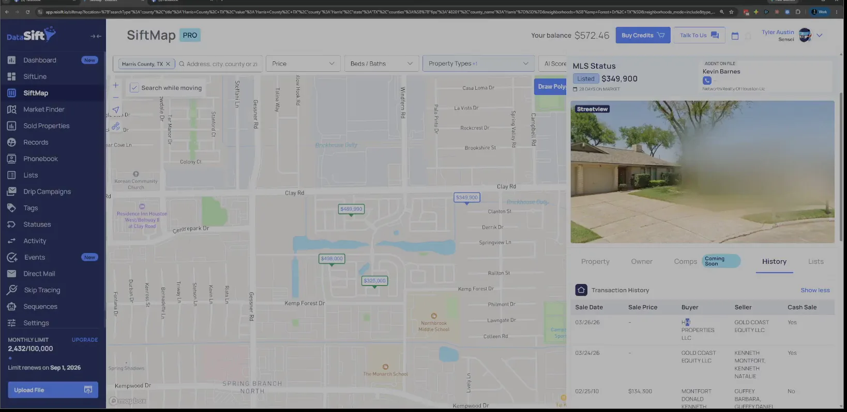Click the calendar icon in the header

point(735,36)
